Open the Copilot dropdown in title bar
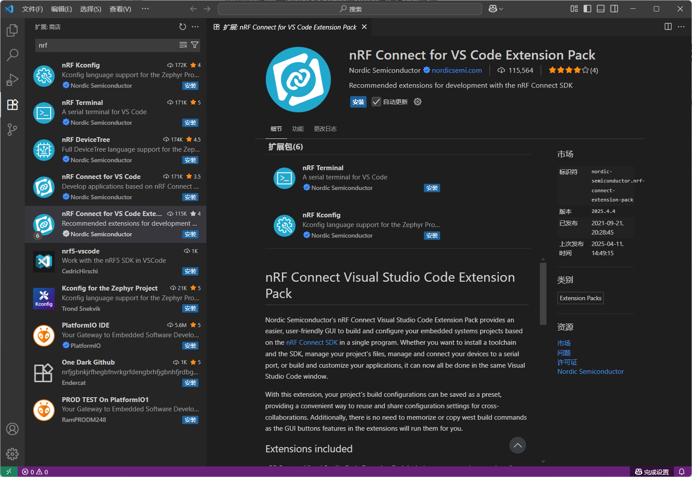Viewport: 692px width, 477px height. coord(496,9)
